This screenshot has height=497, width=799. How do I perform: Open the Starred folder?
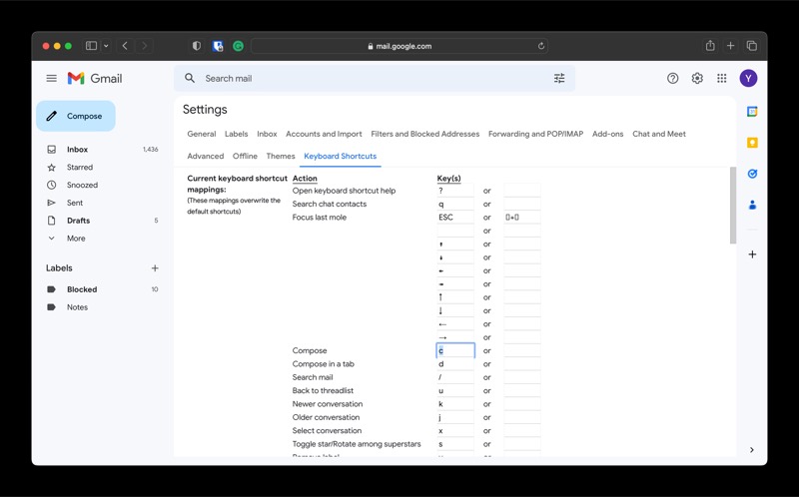pos(80,167)
